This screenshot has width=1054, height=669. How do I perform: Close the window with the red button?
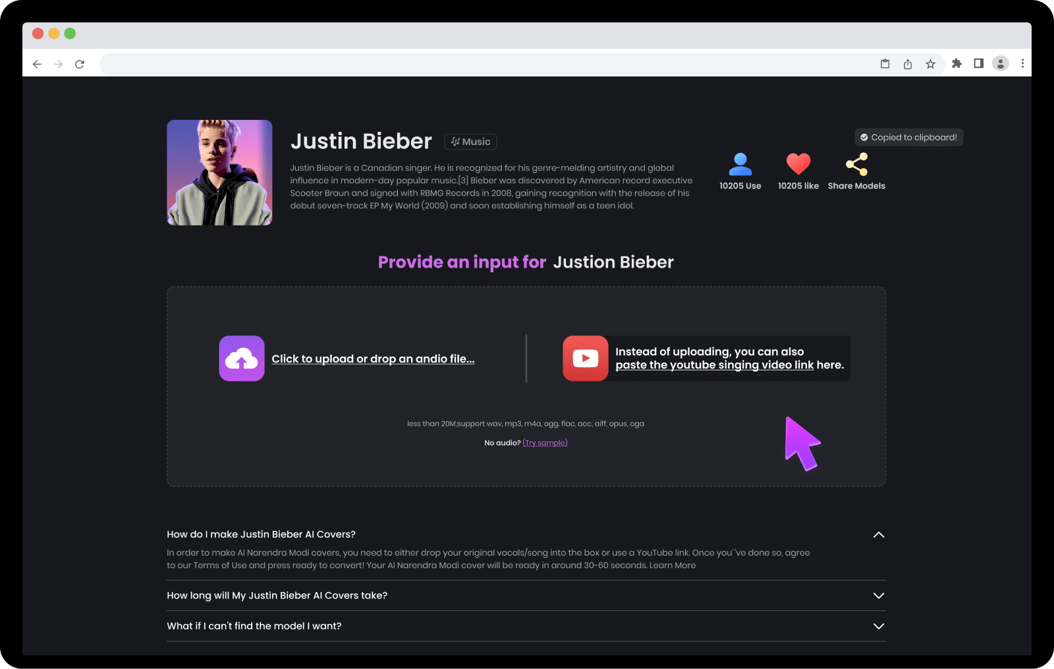pos(38,34)
